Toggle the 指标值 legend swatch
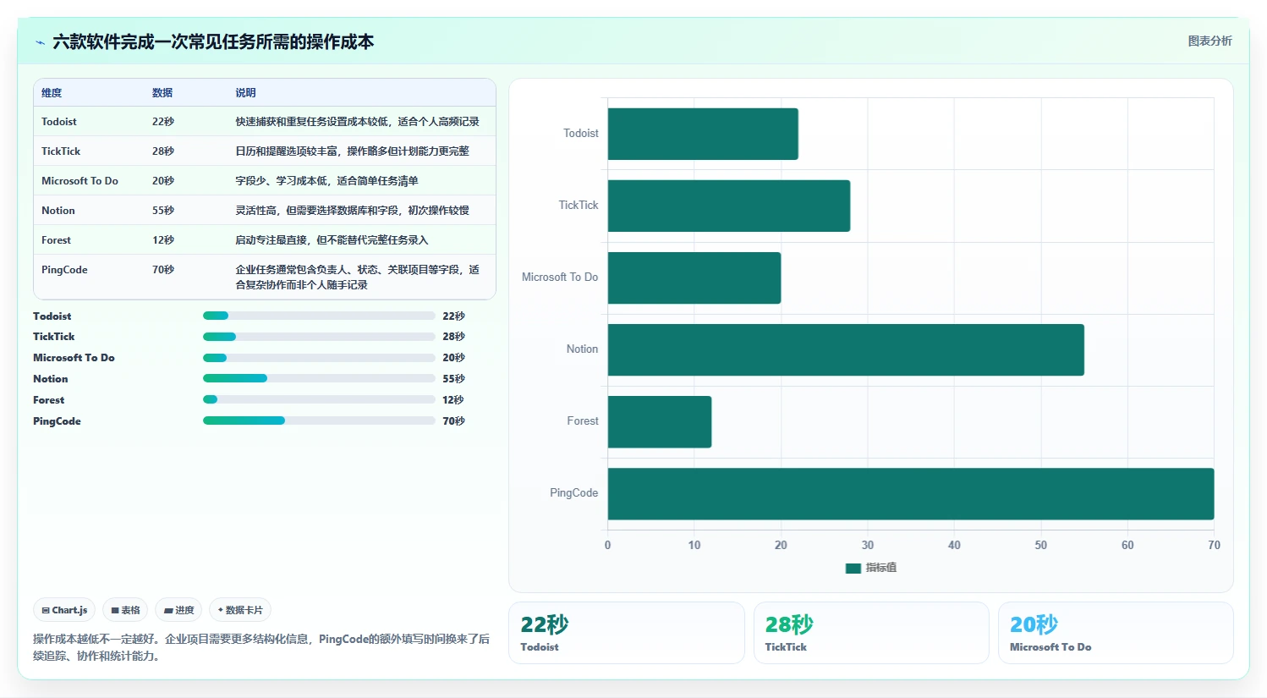1267x698 pixels. (853, 568)
